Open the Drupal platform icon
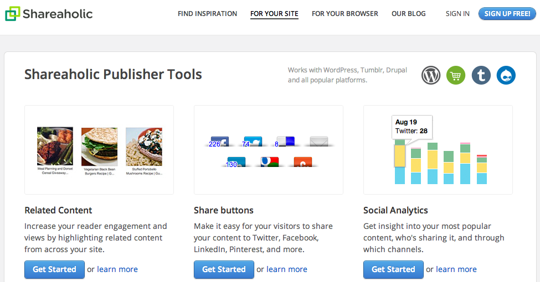This screenshot has width=540, height=282. [x=506, y=75]
